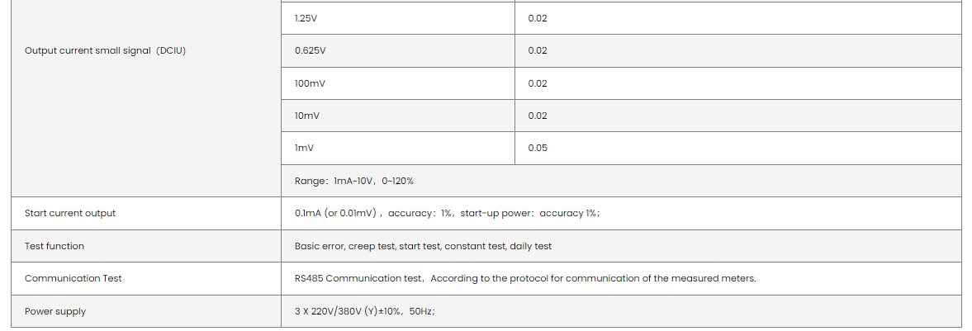Select the 1mV range cell
Image resolution: width=972 pixels, height=331 pixels.
click(x=304, y=148)
